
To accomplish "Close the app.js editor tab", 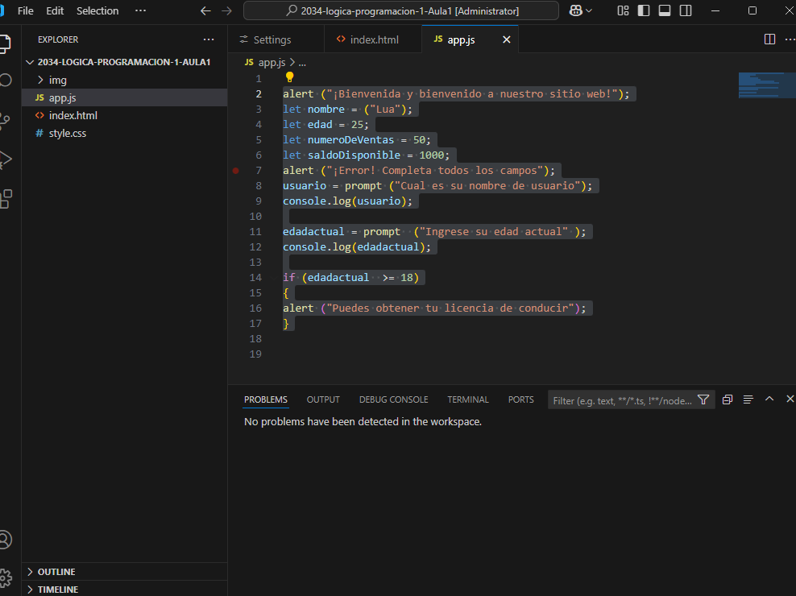I will [x=507, y=39].
